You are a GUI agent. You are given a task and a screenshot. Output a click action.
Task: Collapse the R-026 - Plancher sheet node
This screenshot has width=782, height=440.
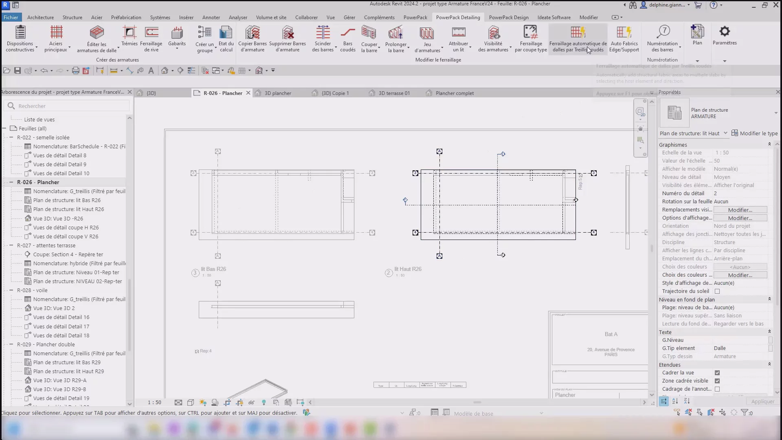tap(11, 182)
